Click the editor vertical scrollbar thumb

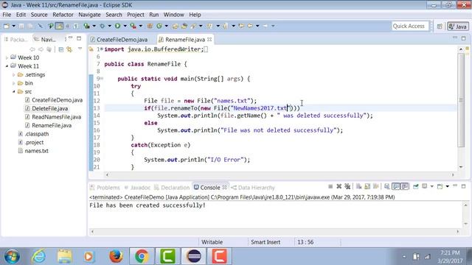point(461,100)
